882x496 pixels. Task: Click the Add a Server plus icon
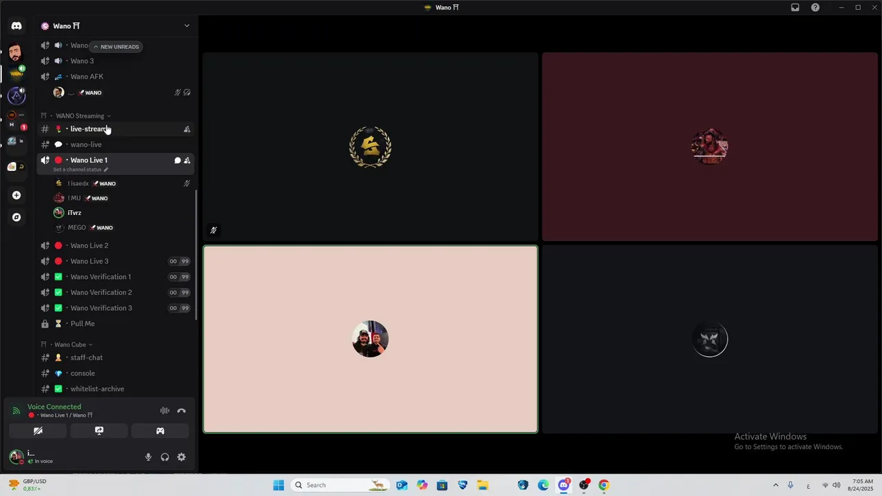(17, 195)
